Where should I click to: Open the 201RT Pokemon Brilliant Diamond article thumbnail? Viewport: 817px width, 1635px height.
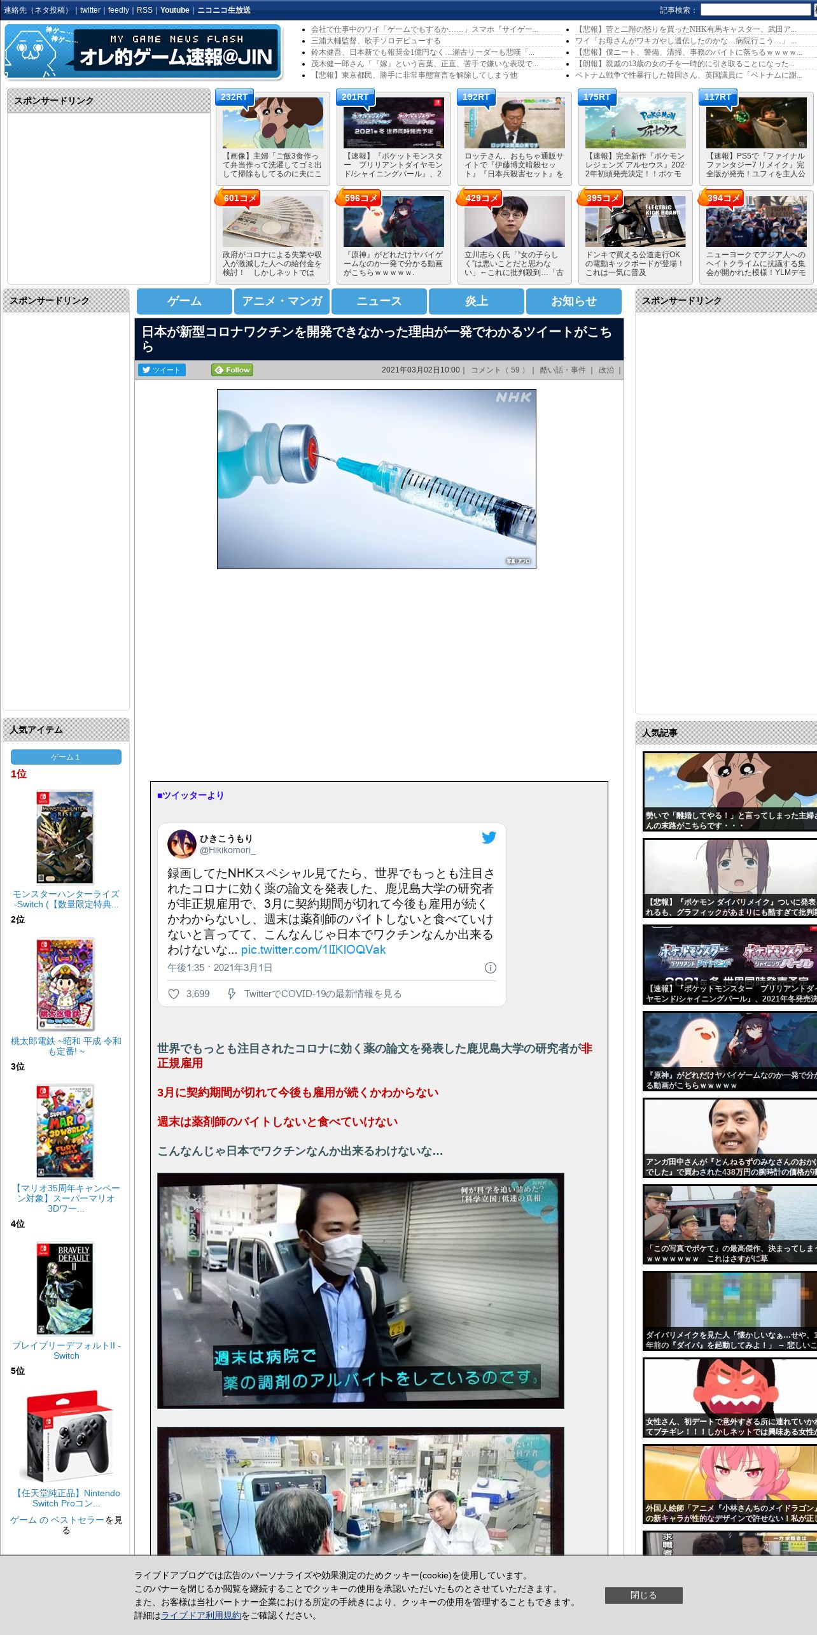click(394, 123)
